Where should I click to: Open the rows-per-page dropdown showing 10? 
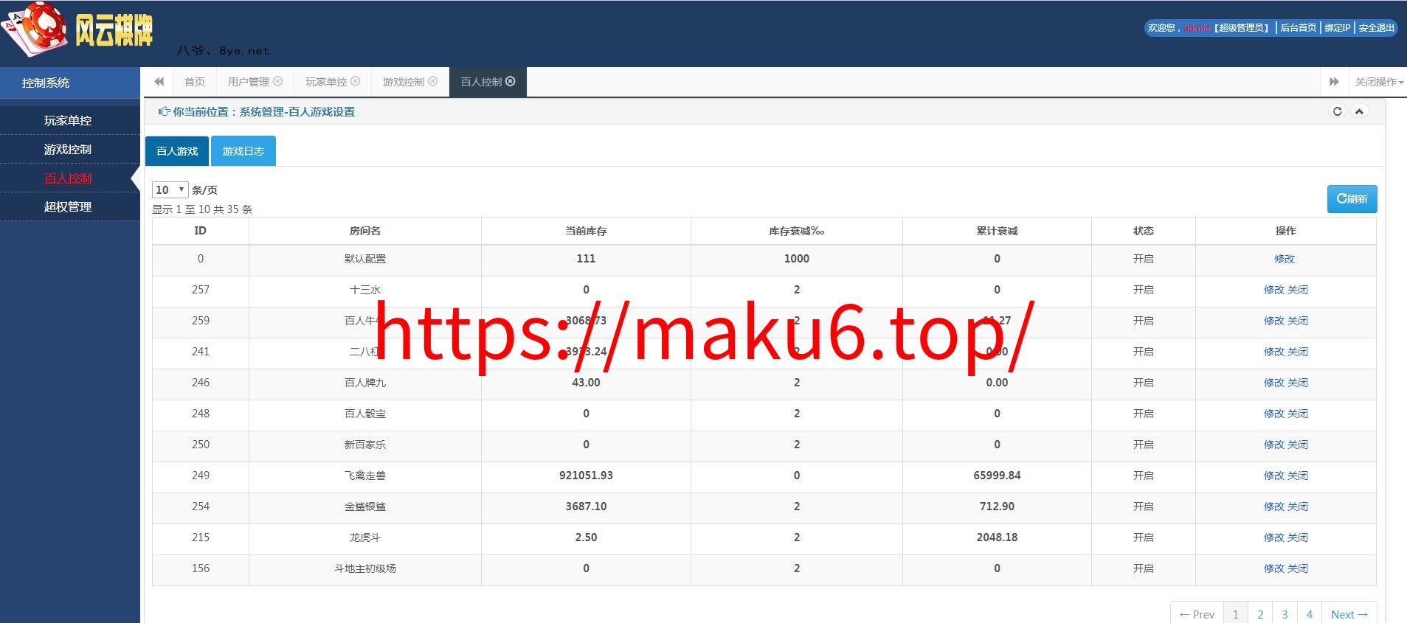170,189
